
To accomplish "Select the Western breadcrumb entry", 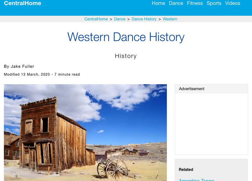I will [171, 19].
